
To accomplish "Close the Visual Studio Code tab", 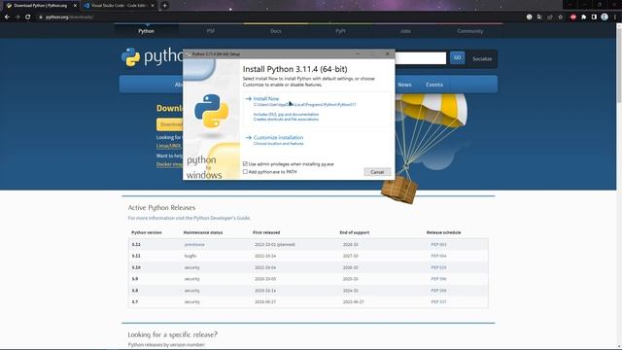I will (x=153, y=6).
